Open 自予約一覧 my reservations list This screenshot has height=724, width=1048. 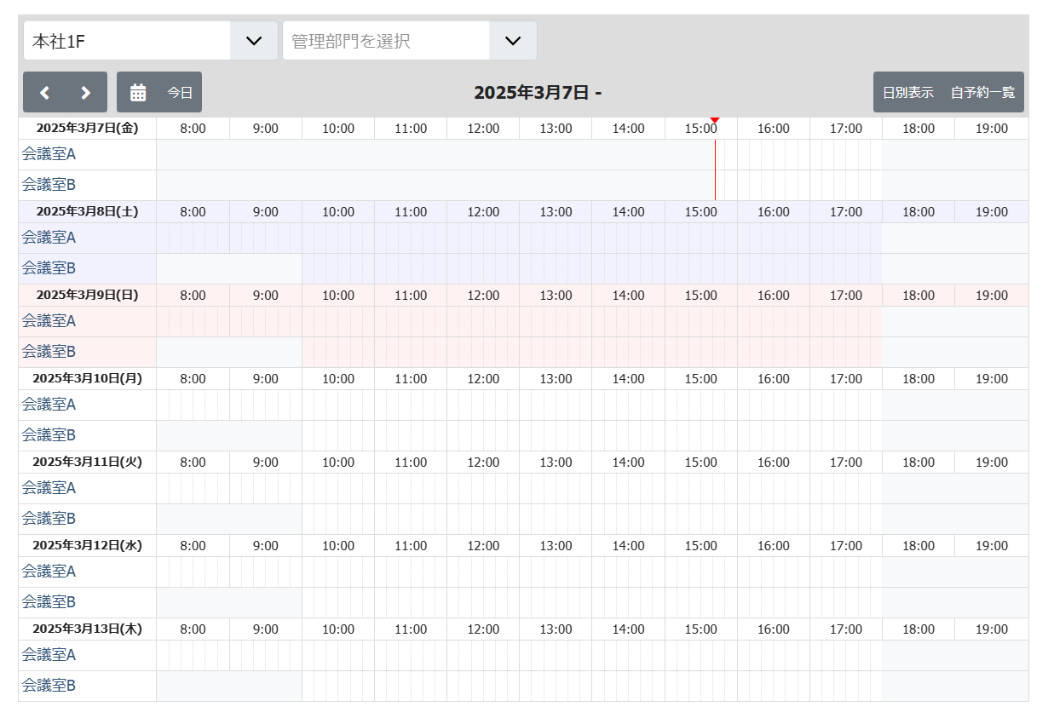click(982, 93)
